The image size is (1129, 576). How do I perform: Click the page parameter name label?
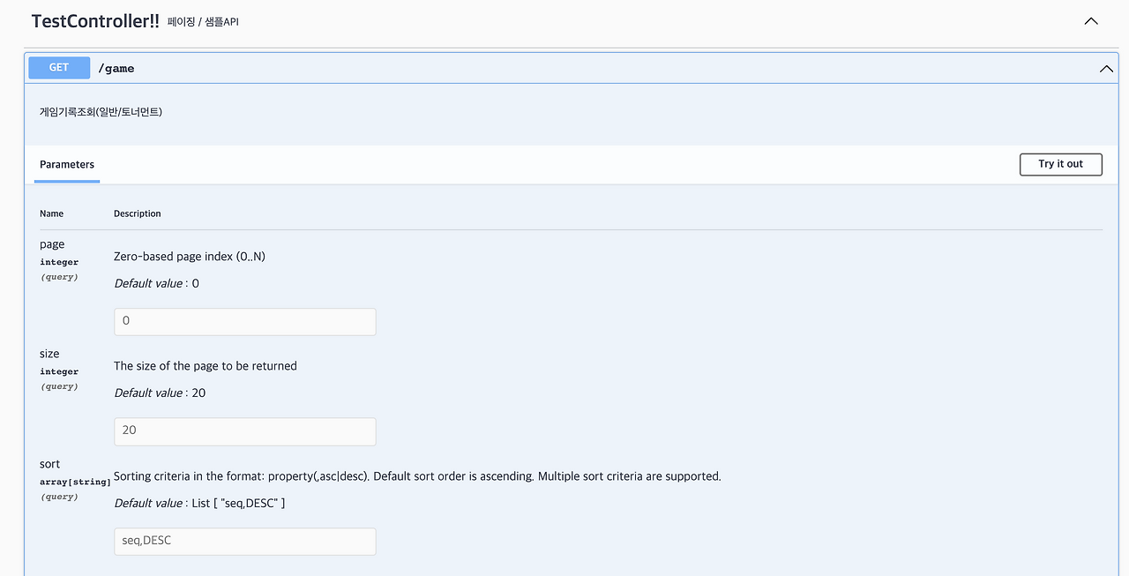point(52,244)
